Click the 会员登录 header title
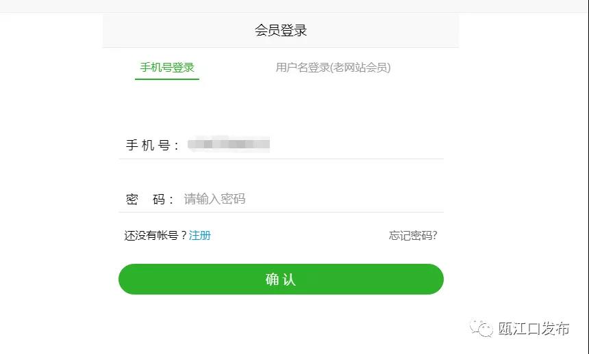Screen dimensions: 589x354 281,31
